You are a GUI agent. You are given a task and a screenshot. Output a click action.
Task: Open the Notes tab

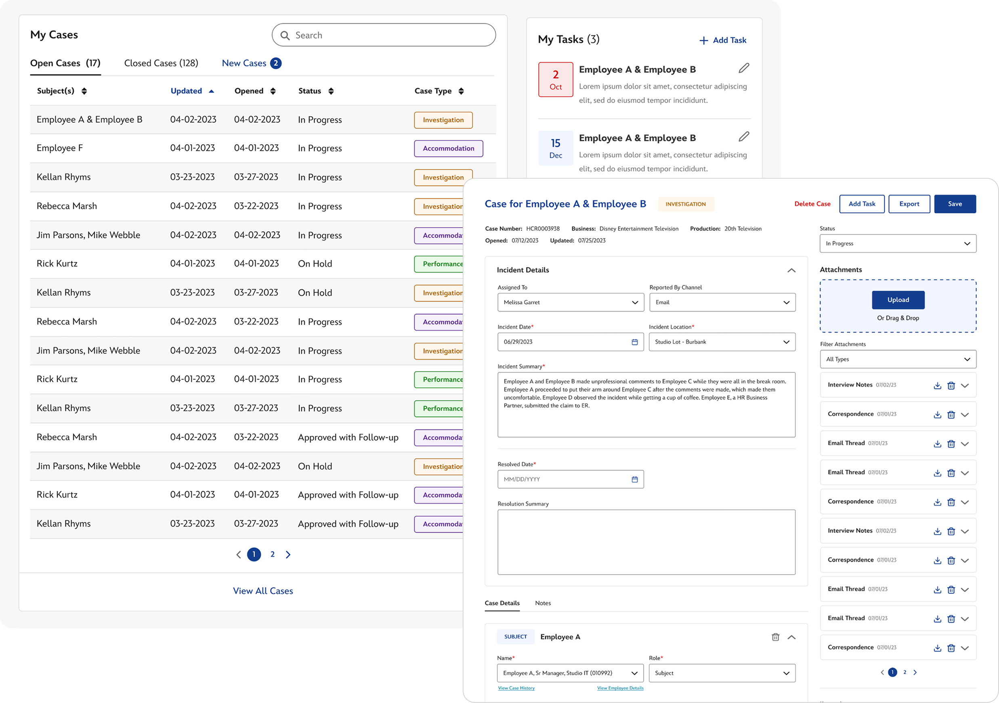(x=543, y=603)
